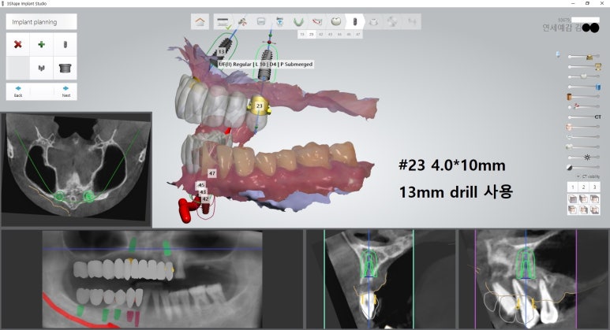Image resolution: width=610 pixels, height=330 pixels.
Task: Select tooth 23 in the position tabs
Action: point(311,35)
